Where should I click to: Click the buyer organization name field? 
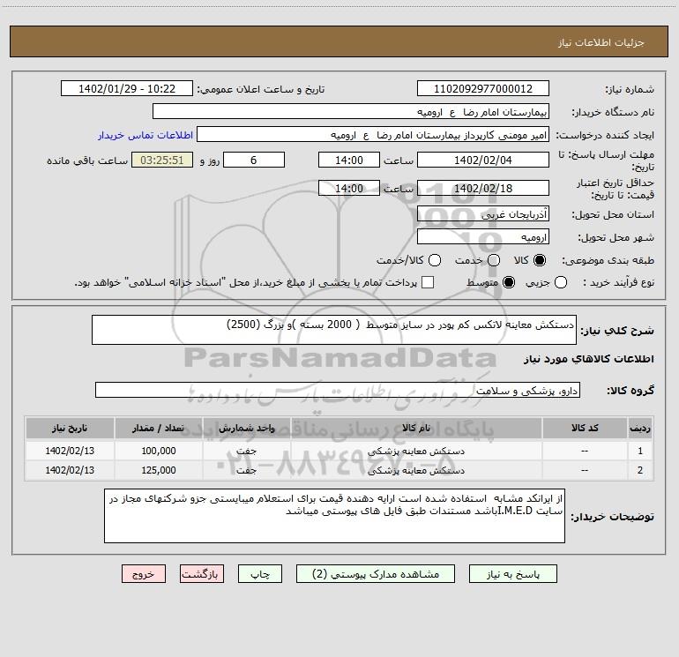[351, 111]
